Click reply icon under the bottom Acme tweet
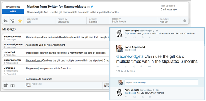 tap(126, 97)
